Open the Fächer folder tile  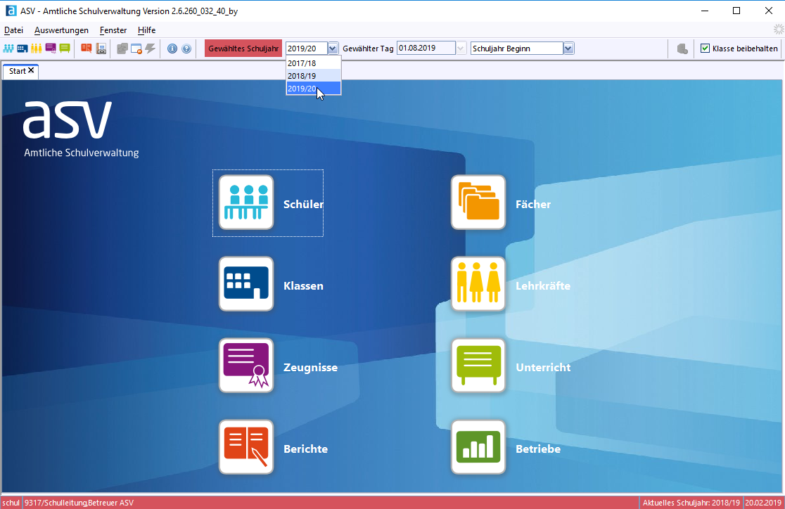(478, 202)
